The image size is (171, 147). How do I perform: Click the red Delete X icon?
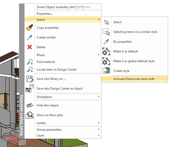coord(30,47)
